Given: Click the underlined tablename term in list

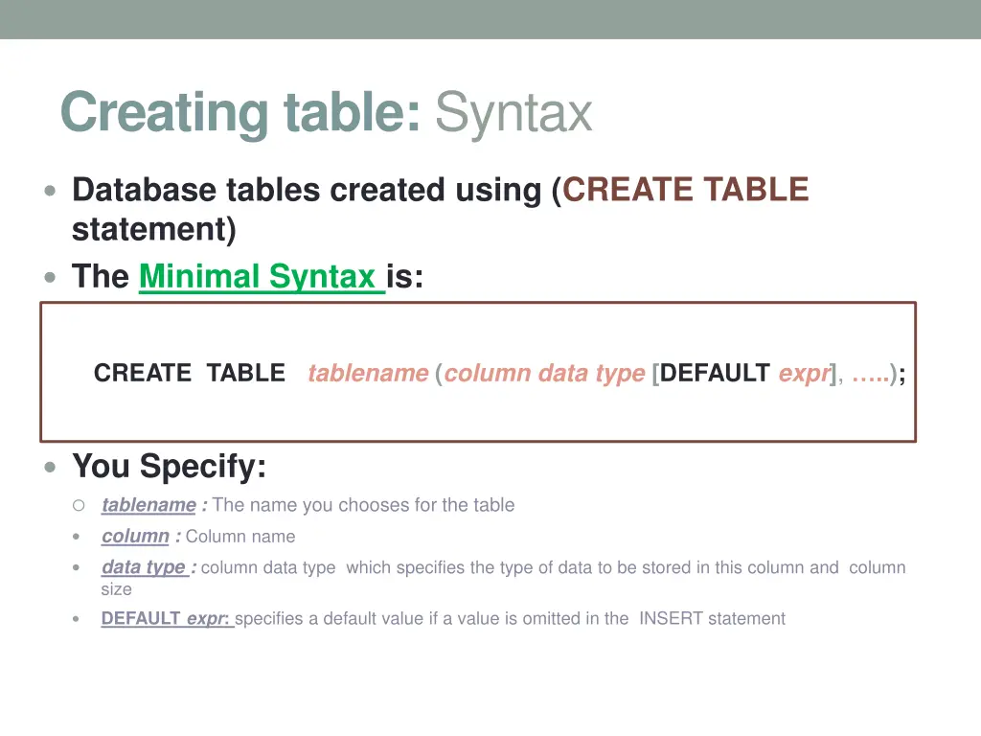Looking at the screenshot, I should [x=148, y=505].
